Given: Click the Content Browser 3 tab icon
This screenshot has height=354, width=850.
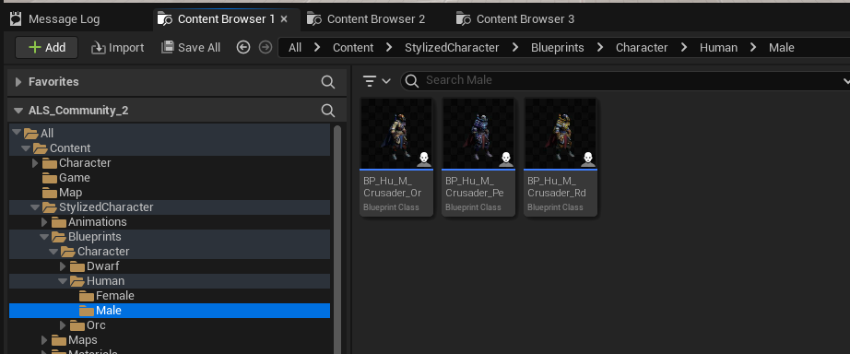Looking at the screenshot, I should tap(464, 19).
